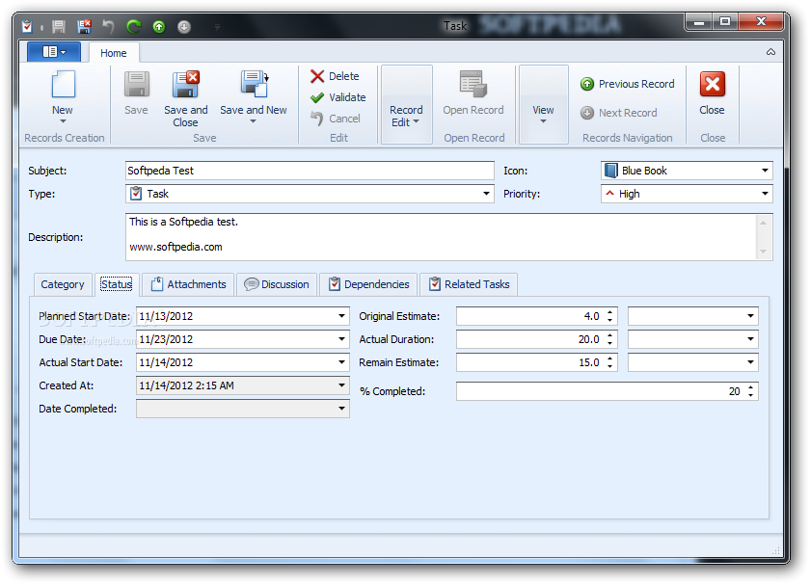
Task: Open the Date Completed dropdown
Action: pyautogui.click(x=341, y=409)
